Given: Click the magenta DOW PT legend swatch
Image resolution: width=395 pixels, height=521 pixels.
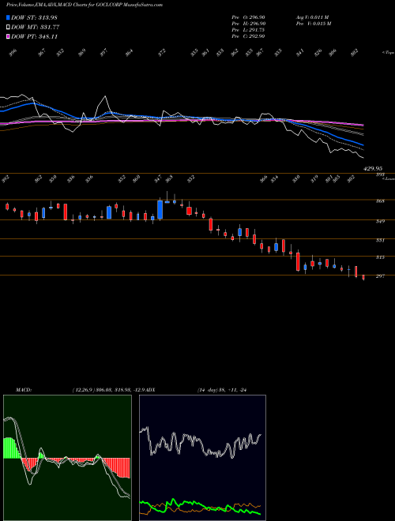Looking at the screenshot, I should [8, 36].
